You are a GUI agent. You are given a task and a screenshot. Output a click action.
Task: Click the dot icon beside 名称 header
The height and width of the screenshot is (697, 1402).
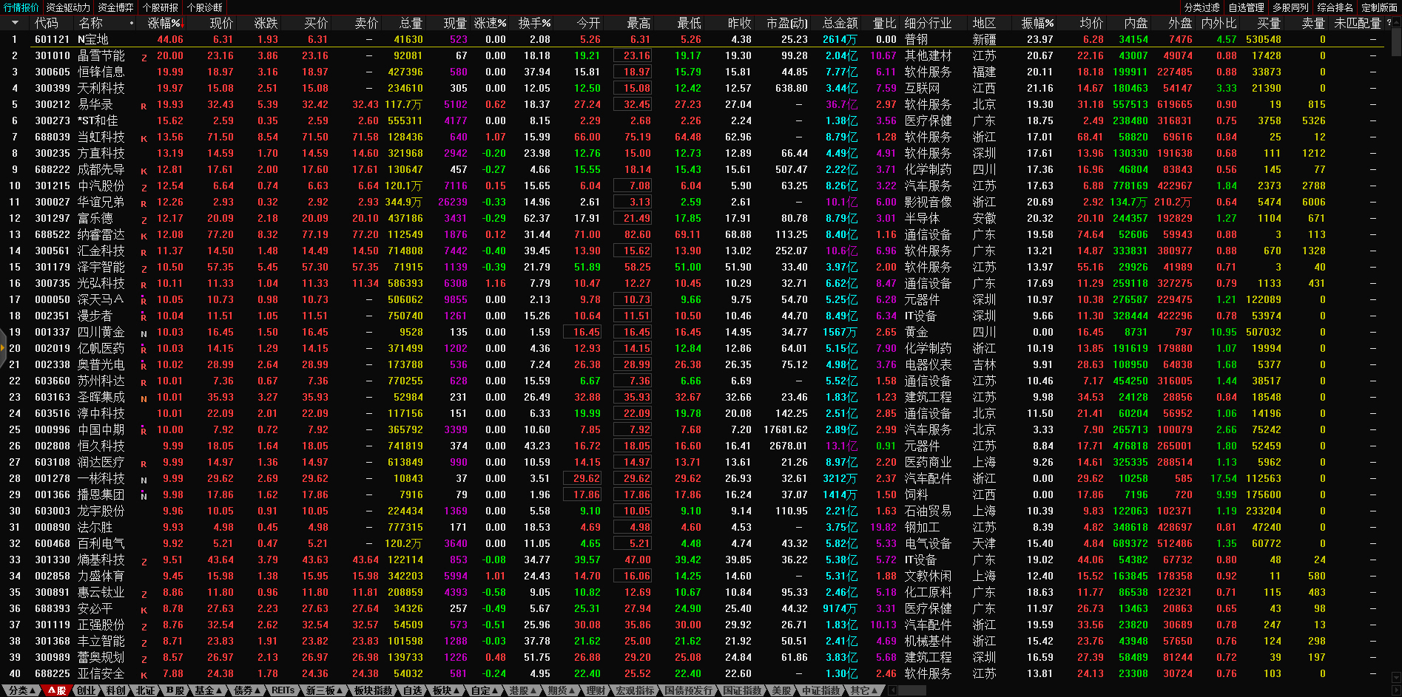(x=132, y=24)
